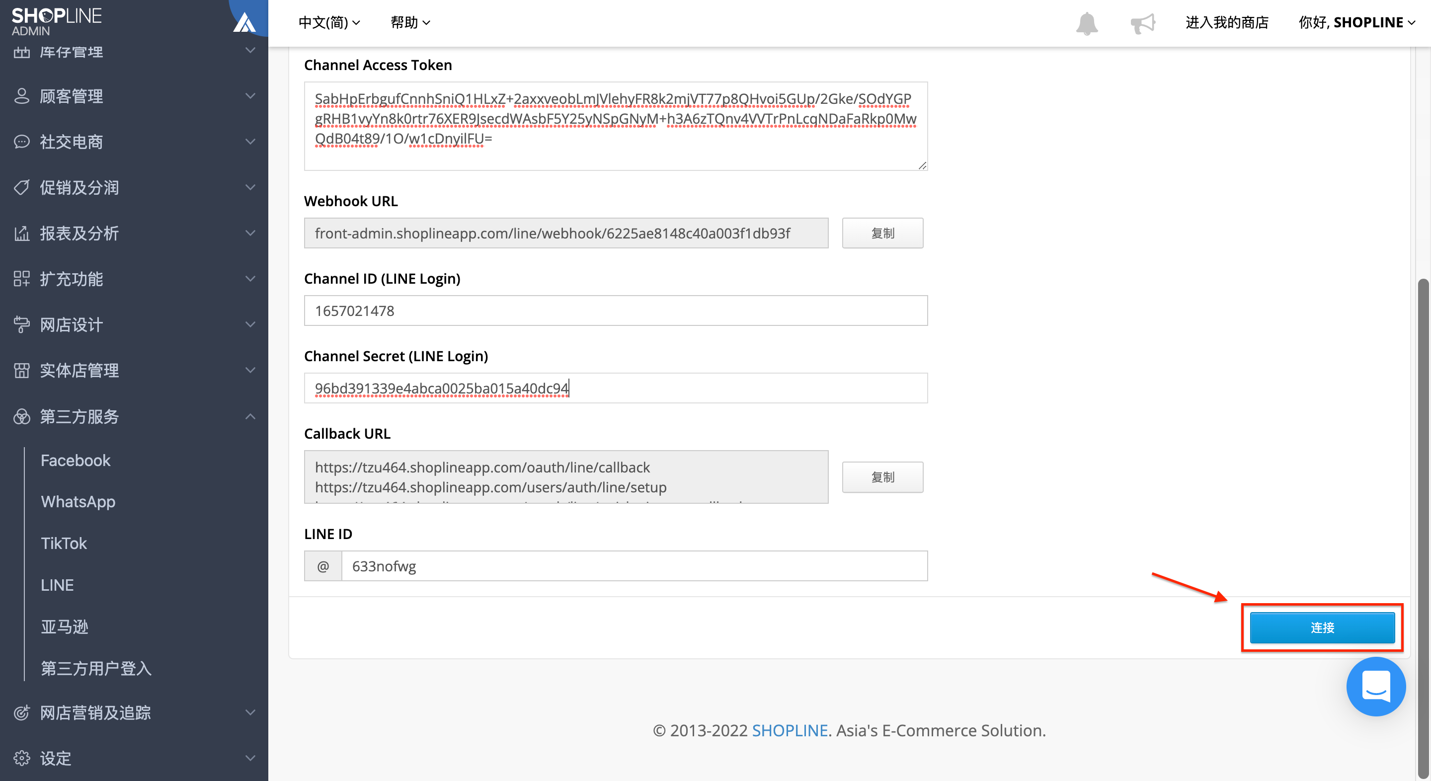
Task: Click the physical store management icon
Action: pos(22,371)
